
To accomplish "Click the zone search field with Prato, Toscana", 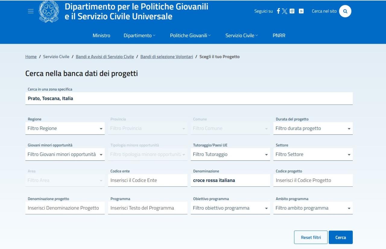I will coord(189,98).
